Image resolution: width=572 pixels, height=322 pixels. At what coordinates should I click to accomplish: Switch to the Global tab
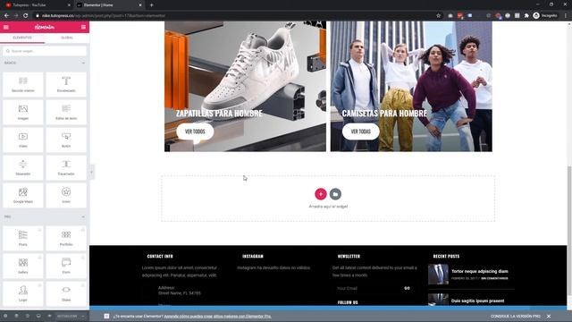tap(67, 38)
